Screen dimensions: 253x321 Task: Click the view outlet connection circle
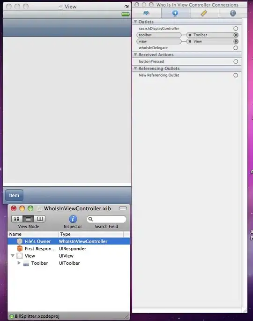[236, 42]
